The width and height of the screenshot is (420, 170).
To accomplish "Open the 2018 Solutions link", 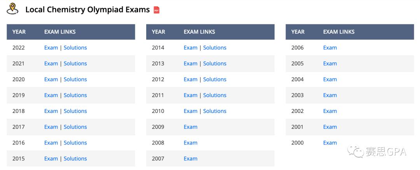I will (x=75, y=111).
